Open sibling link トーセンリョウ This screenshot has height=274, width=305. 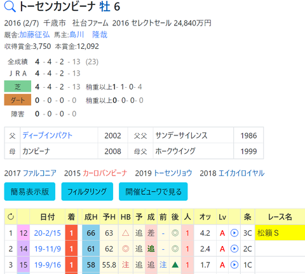(173, 173)
